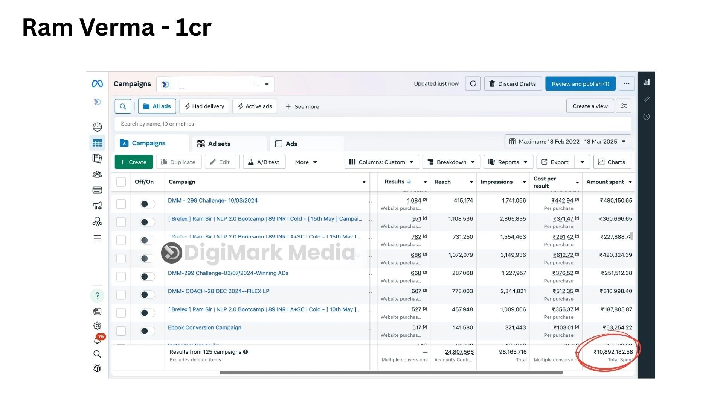
Task: Switch to the Ads tab
Action: (291, 144)
